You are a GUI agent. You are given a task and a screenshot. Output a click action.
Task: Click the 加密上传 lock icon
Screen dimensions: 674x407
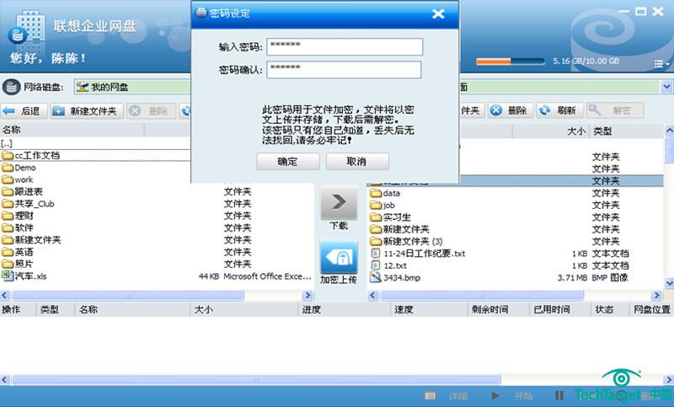pos(339,257)
